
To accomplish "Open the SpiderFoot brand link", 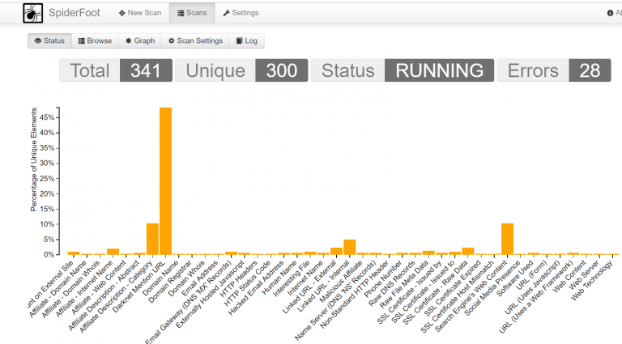I will (x=75, y=13).
